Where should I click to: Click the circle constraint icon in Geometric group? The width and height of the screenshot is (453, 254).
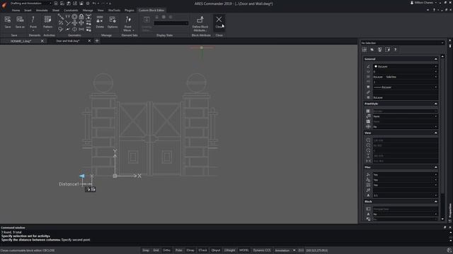[x=74, y=17]
